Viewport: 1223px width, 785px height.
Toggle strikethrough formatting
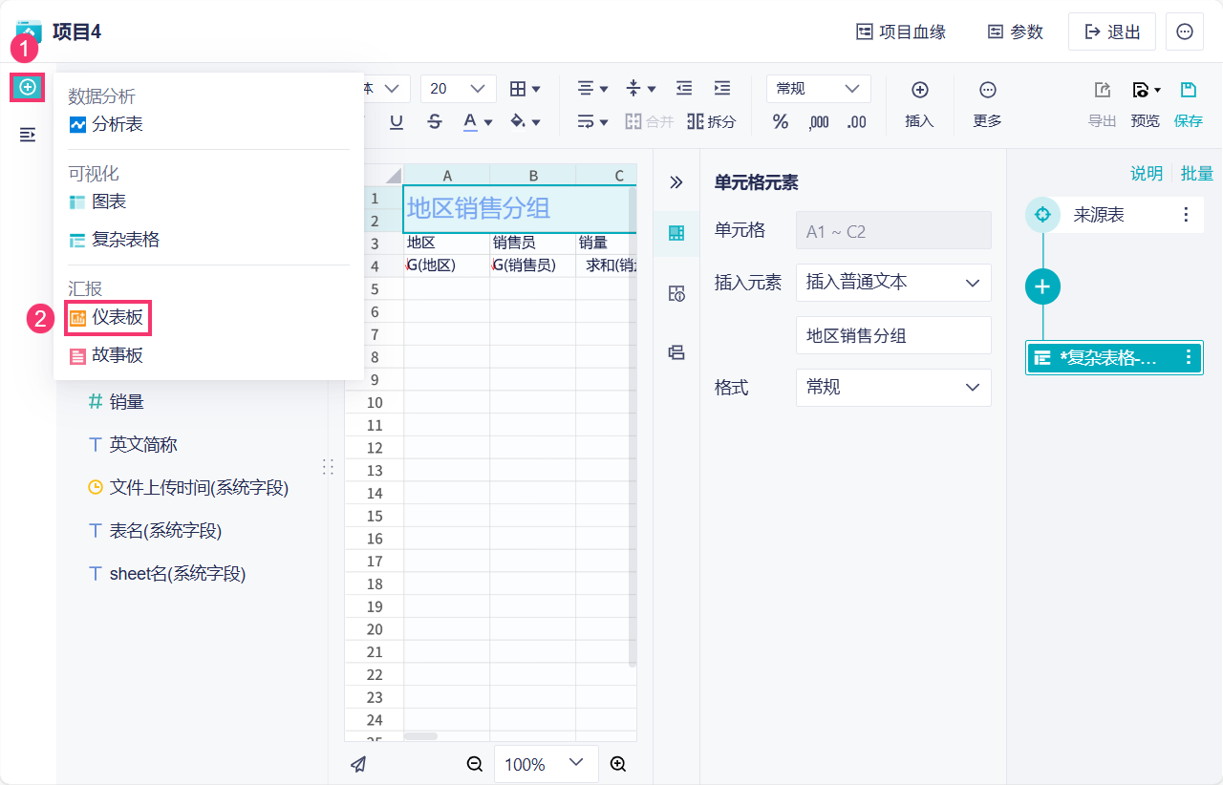(435, 121)
